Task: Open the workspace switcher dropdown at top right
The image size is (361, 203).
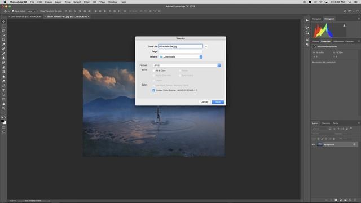Action: 351,11
